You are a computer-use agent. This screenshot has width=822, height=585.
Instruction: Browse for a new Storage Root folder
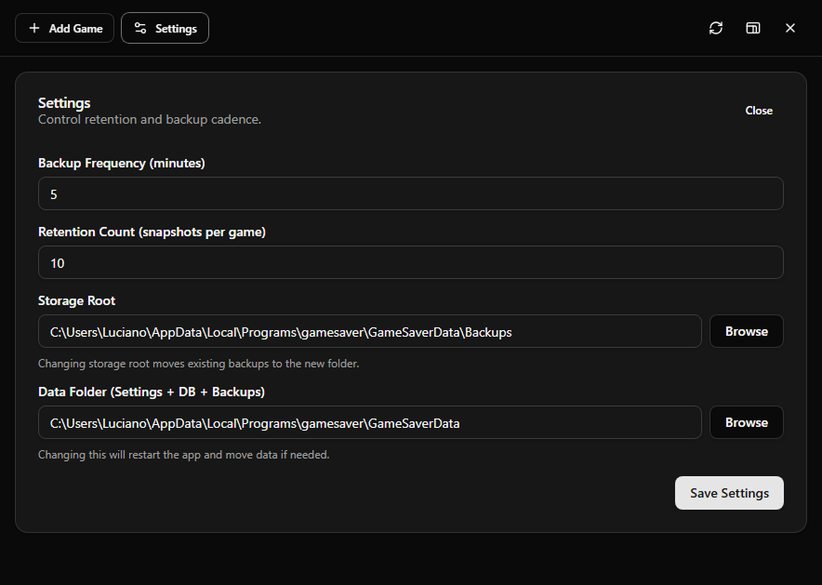[x=746, y=331]
